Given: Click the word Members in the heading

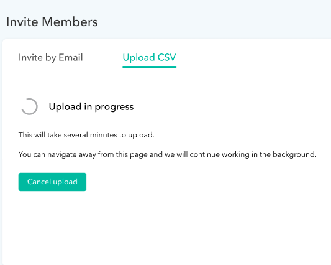Looking at the screenshot, I should pyautogui.click(x=70, y=22).
